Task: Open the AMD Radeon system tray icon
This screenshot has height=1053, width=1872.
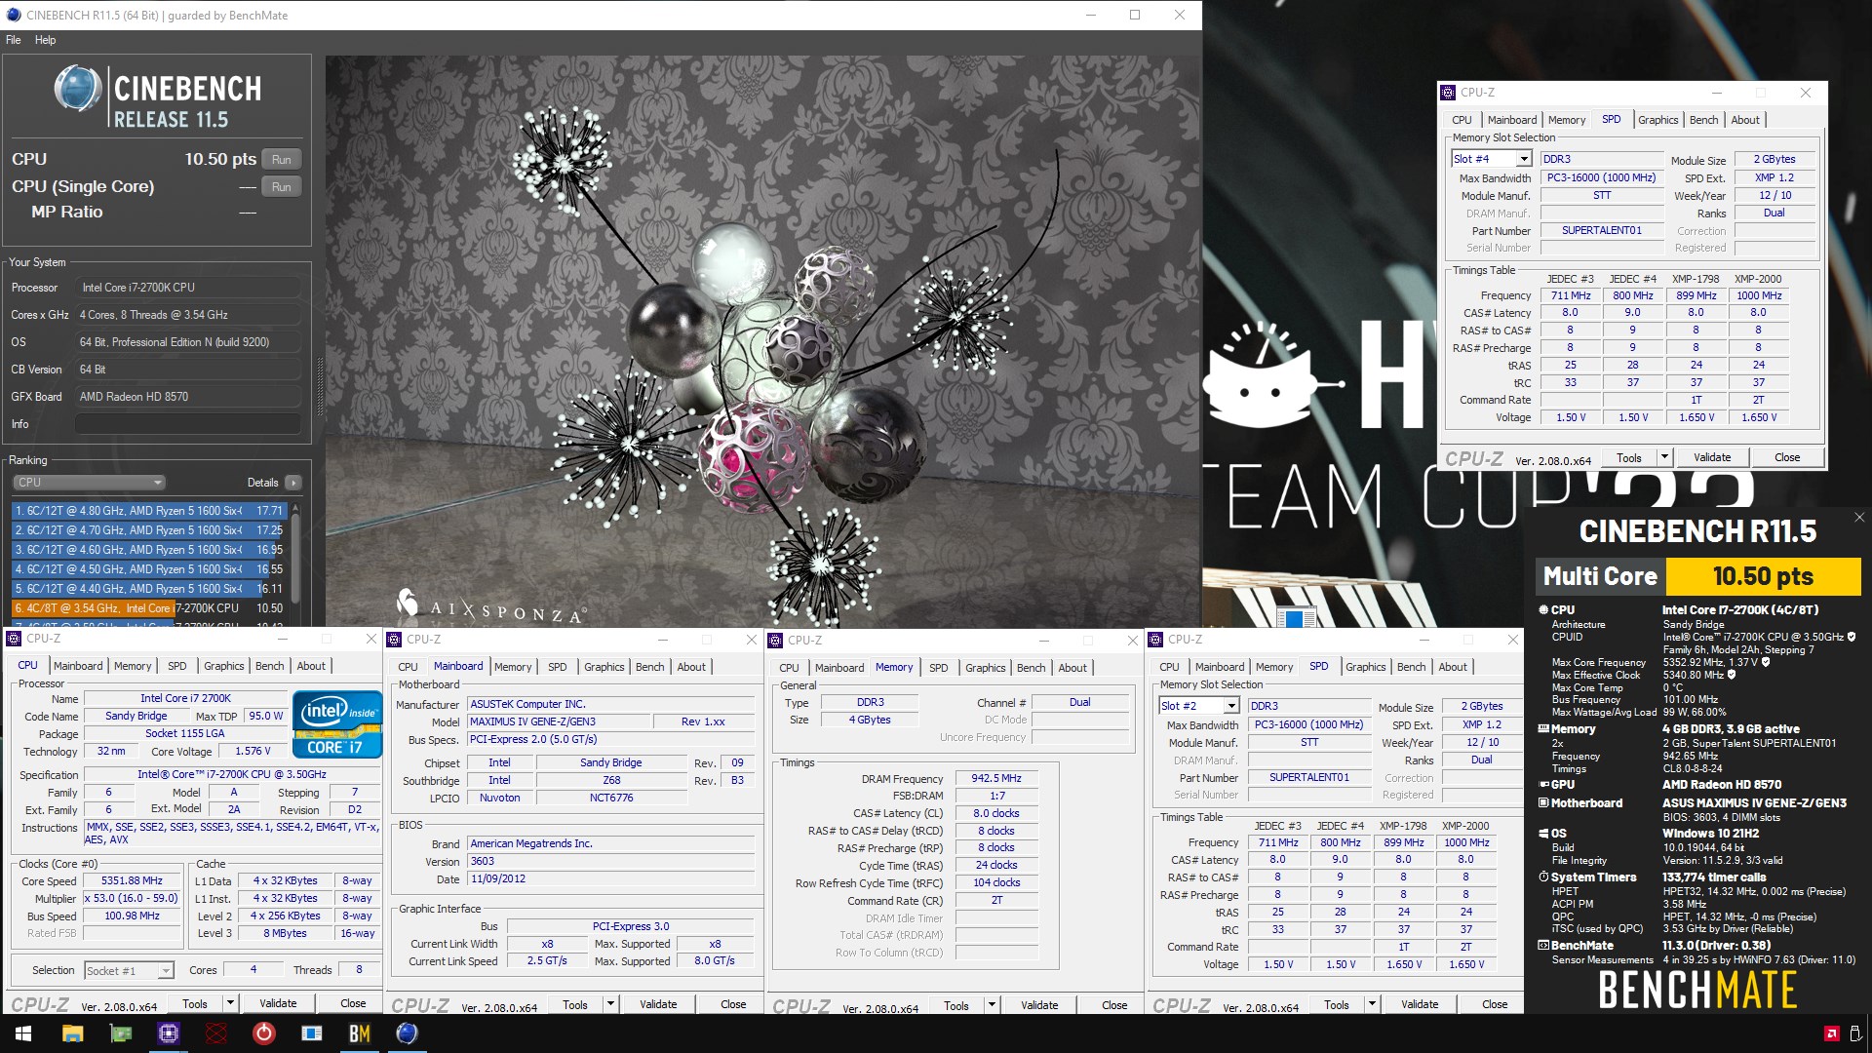Action: tap(1831, 1033)
